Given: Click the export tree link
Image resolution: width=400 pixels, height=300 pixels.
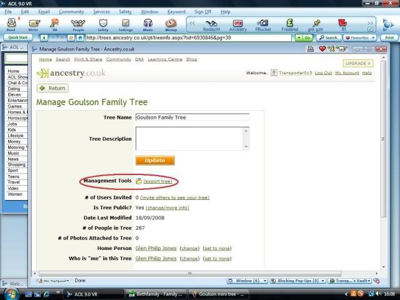Looking at the screenshot, I should [157, 181].
